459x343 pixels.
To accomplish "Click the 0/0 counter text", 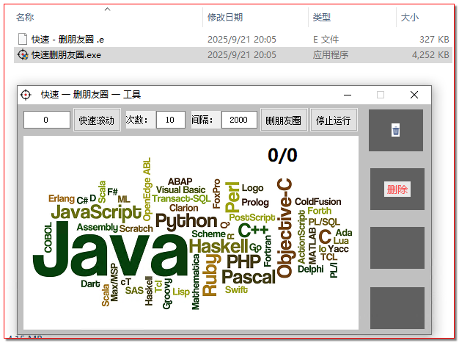I will click(282, 155).
